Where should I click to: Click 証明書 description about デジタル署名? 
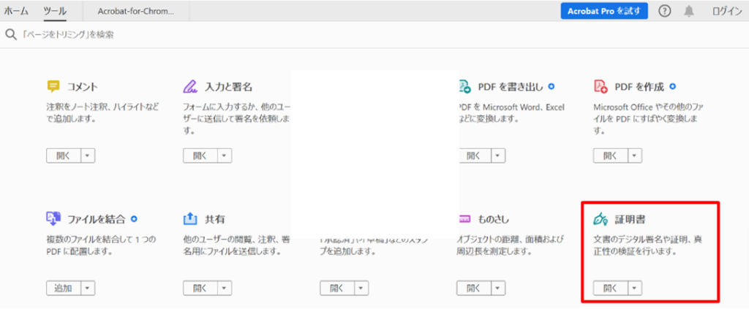(647, 245)
